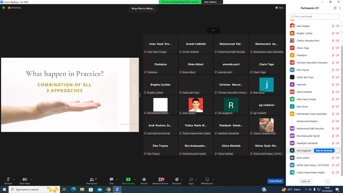The height and width of the screenshot is (193, 343).
Task: Click the Windows taskbar search box
Action: point(34,189)
